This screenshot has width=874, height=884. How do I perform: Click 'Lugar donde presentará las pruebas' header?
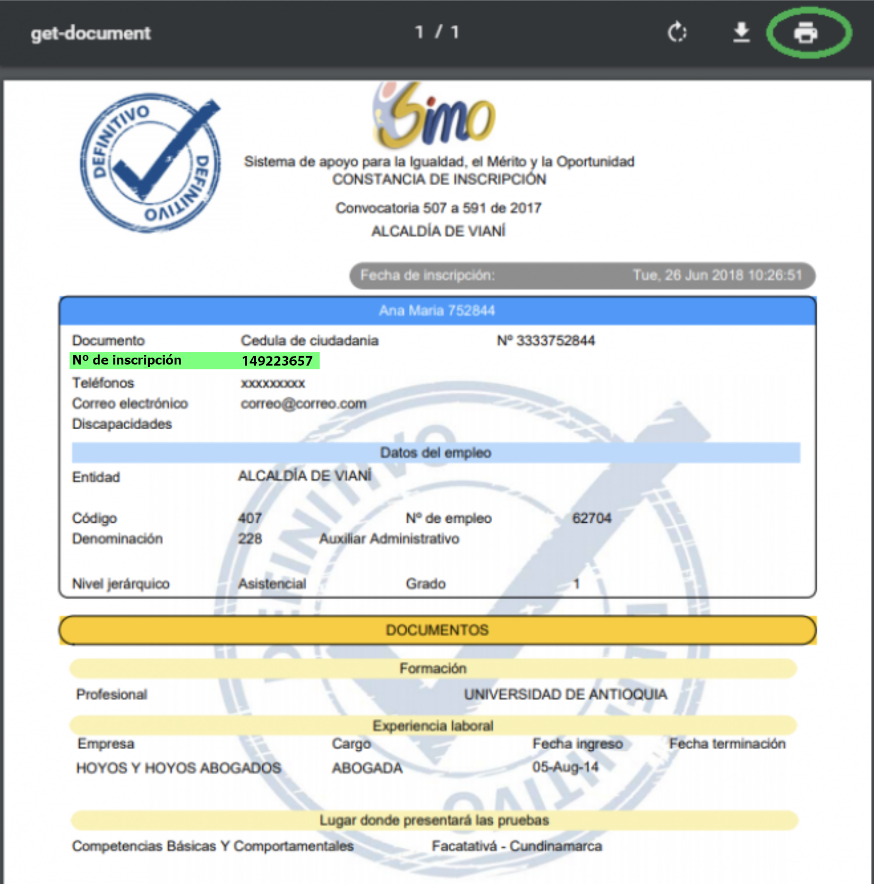pyautogui.click(x=434, y=820)
